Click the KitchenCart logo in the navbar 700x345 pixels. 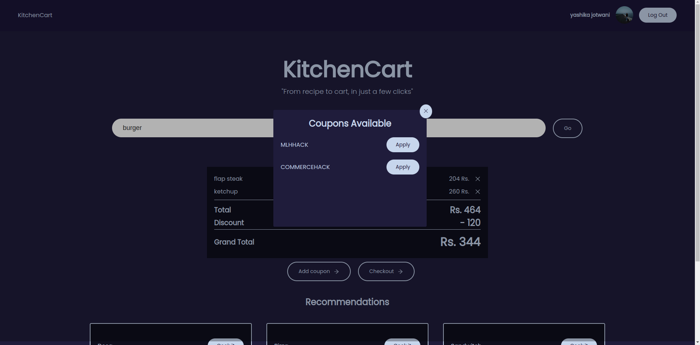(x=35, y=15)
